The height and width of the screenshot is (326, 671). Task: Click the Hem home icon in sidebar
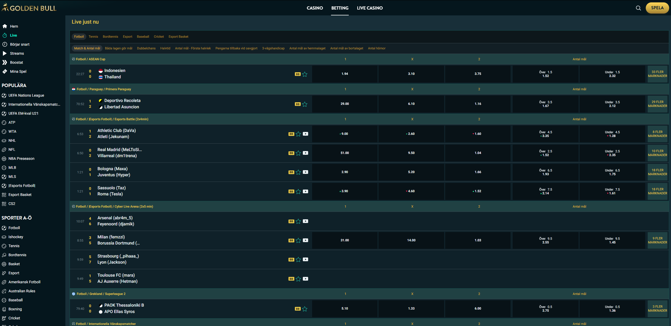pyautogui.click(x=5, y=26)
